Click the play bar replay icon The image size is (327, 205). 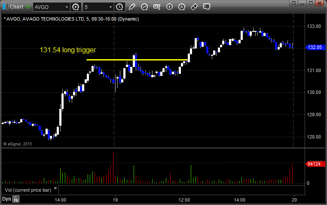pos(169,7)
